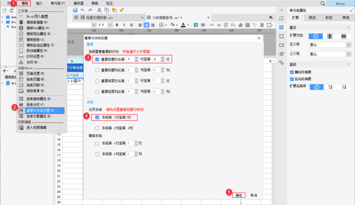This screenshot has height=205, width=355.
Task: Insert slope line icon in toolbar
Action: coord(255,25)
